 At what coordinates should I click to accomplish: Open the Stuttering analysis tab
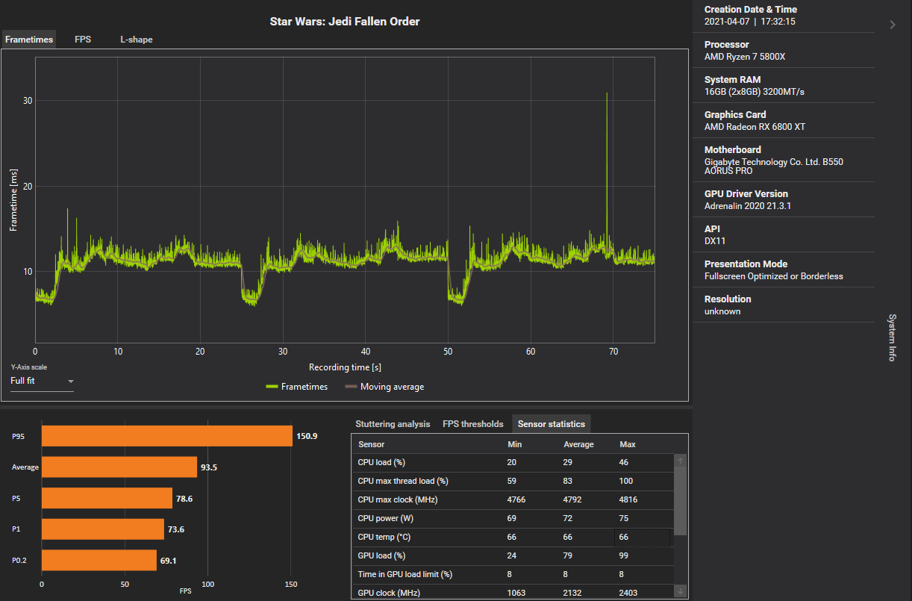[393, 424]
